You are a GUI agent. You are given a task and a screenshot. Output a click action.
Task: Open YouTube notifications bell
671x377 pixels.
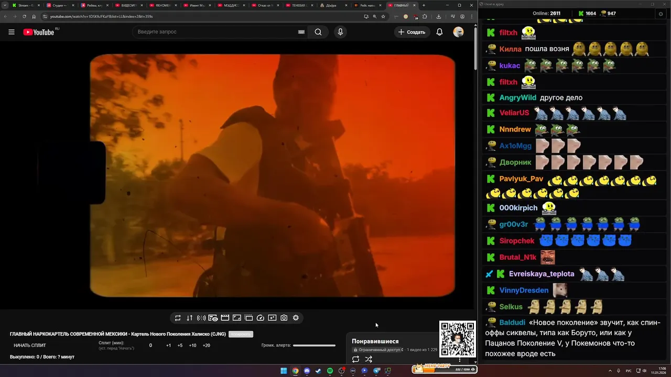coord(439,32)
